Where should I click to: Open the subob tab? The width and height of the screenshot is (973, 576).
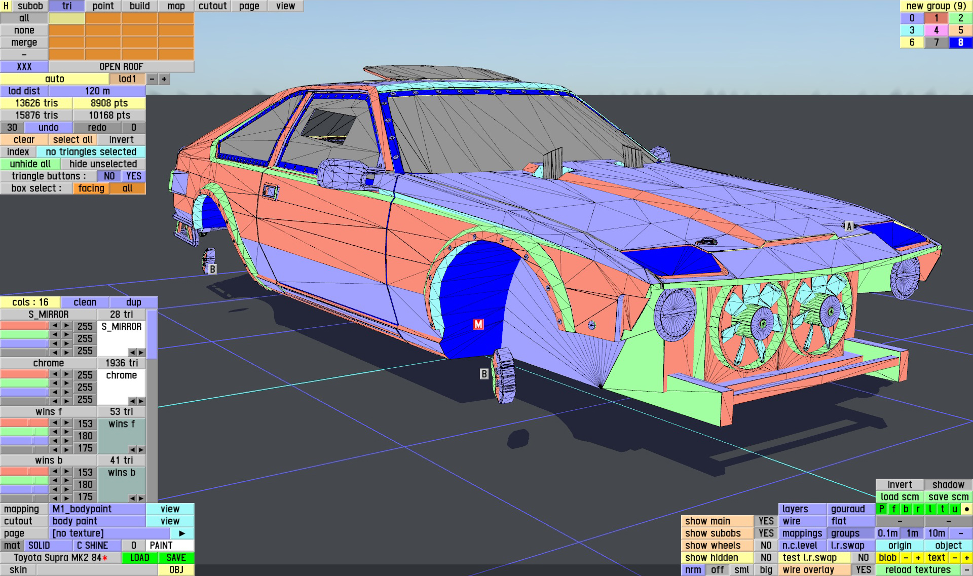pyautogui.click(x=30, y=6)
